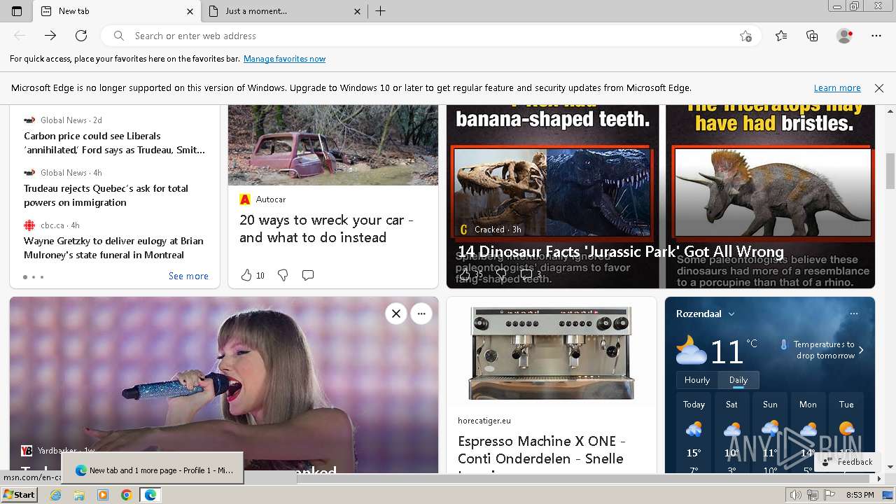Image resolution: width=896 pixels, height=504 pixels.
Task: Open Settings and more ellipsis menu
Action: click(876, 36)
